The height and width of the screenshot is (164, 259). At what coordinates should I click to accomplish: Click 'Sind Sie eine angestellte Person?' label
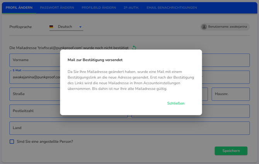[x=45, y=142]
